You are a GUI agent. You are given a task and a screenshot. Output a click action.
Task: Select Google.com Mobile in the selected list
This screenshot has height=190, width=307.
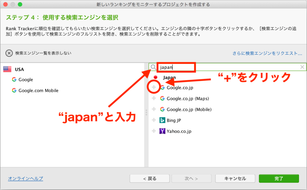pyautogui.click(x=38, y=91)
